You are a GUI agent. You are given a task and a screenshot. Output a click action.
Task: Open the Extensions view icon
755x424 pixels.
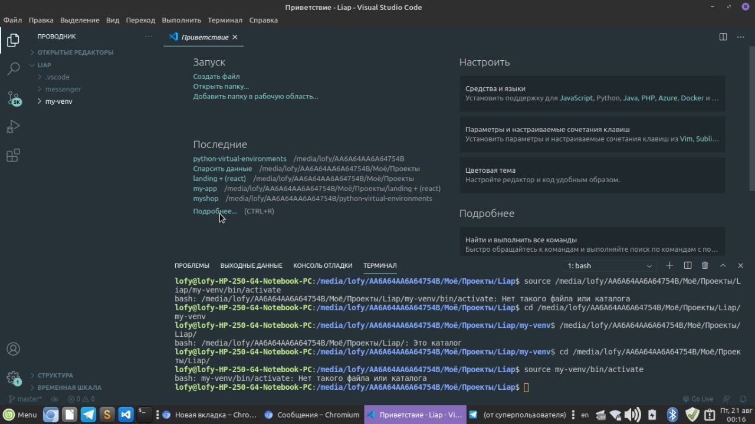[13, 155]
